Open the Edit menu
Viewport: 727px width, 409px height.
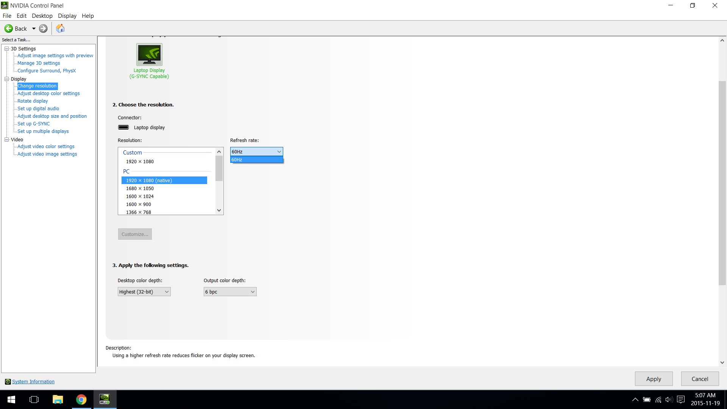22,16
